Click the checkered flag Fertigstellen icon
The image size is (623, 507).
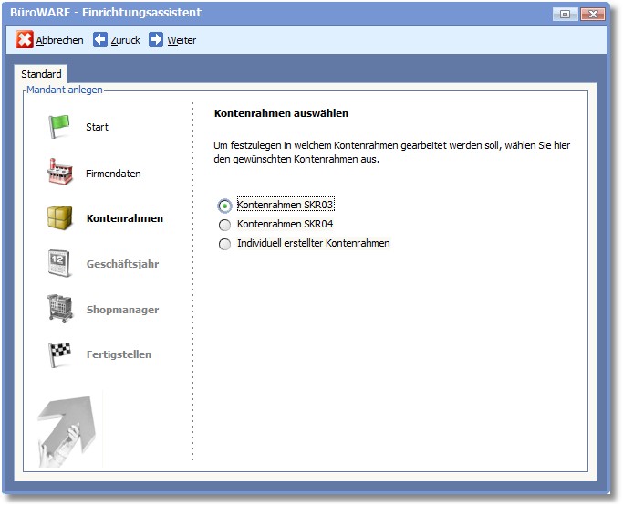click(59, 354)
